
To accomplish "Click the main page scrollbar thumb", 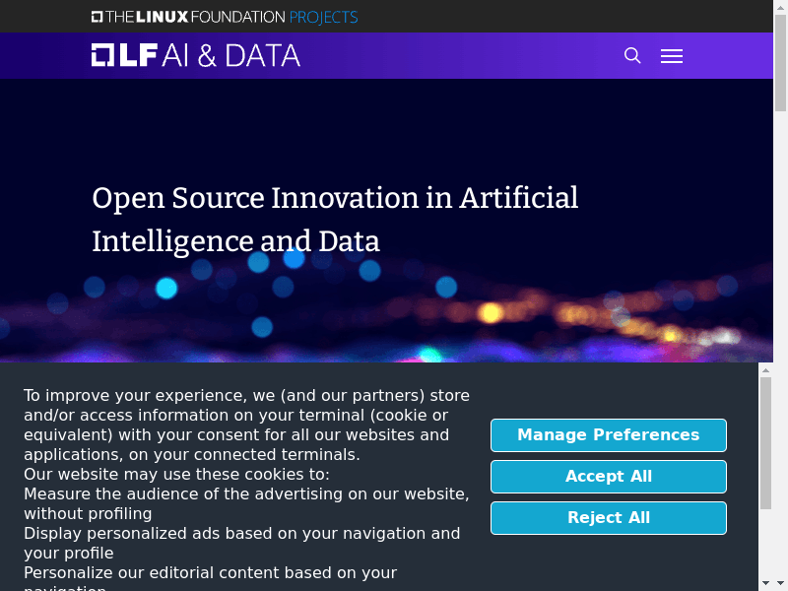I will coord(780,63).
